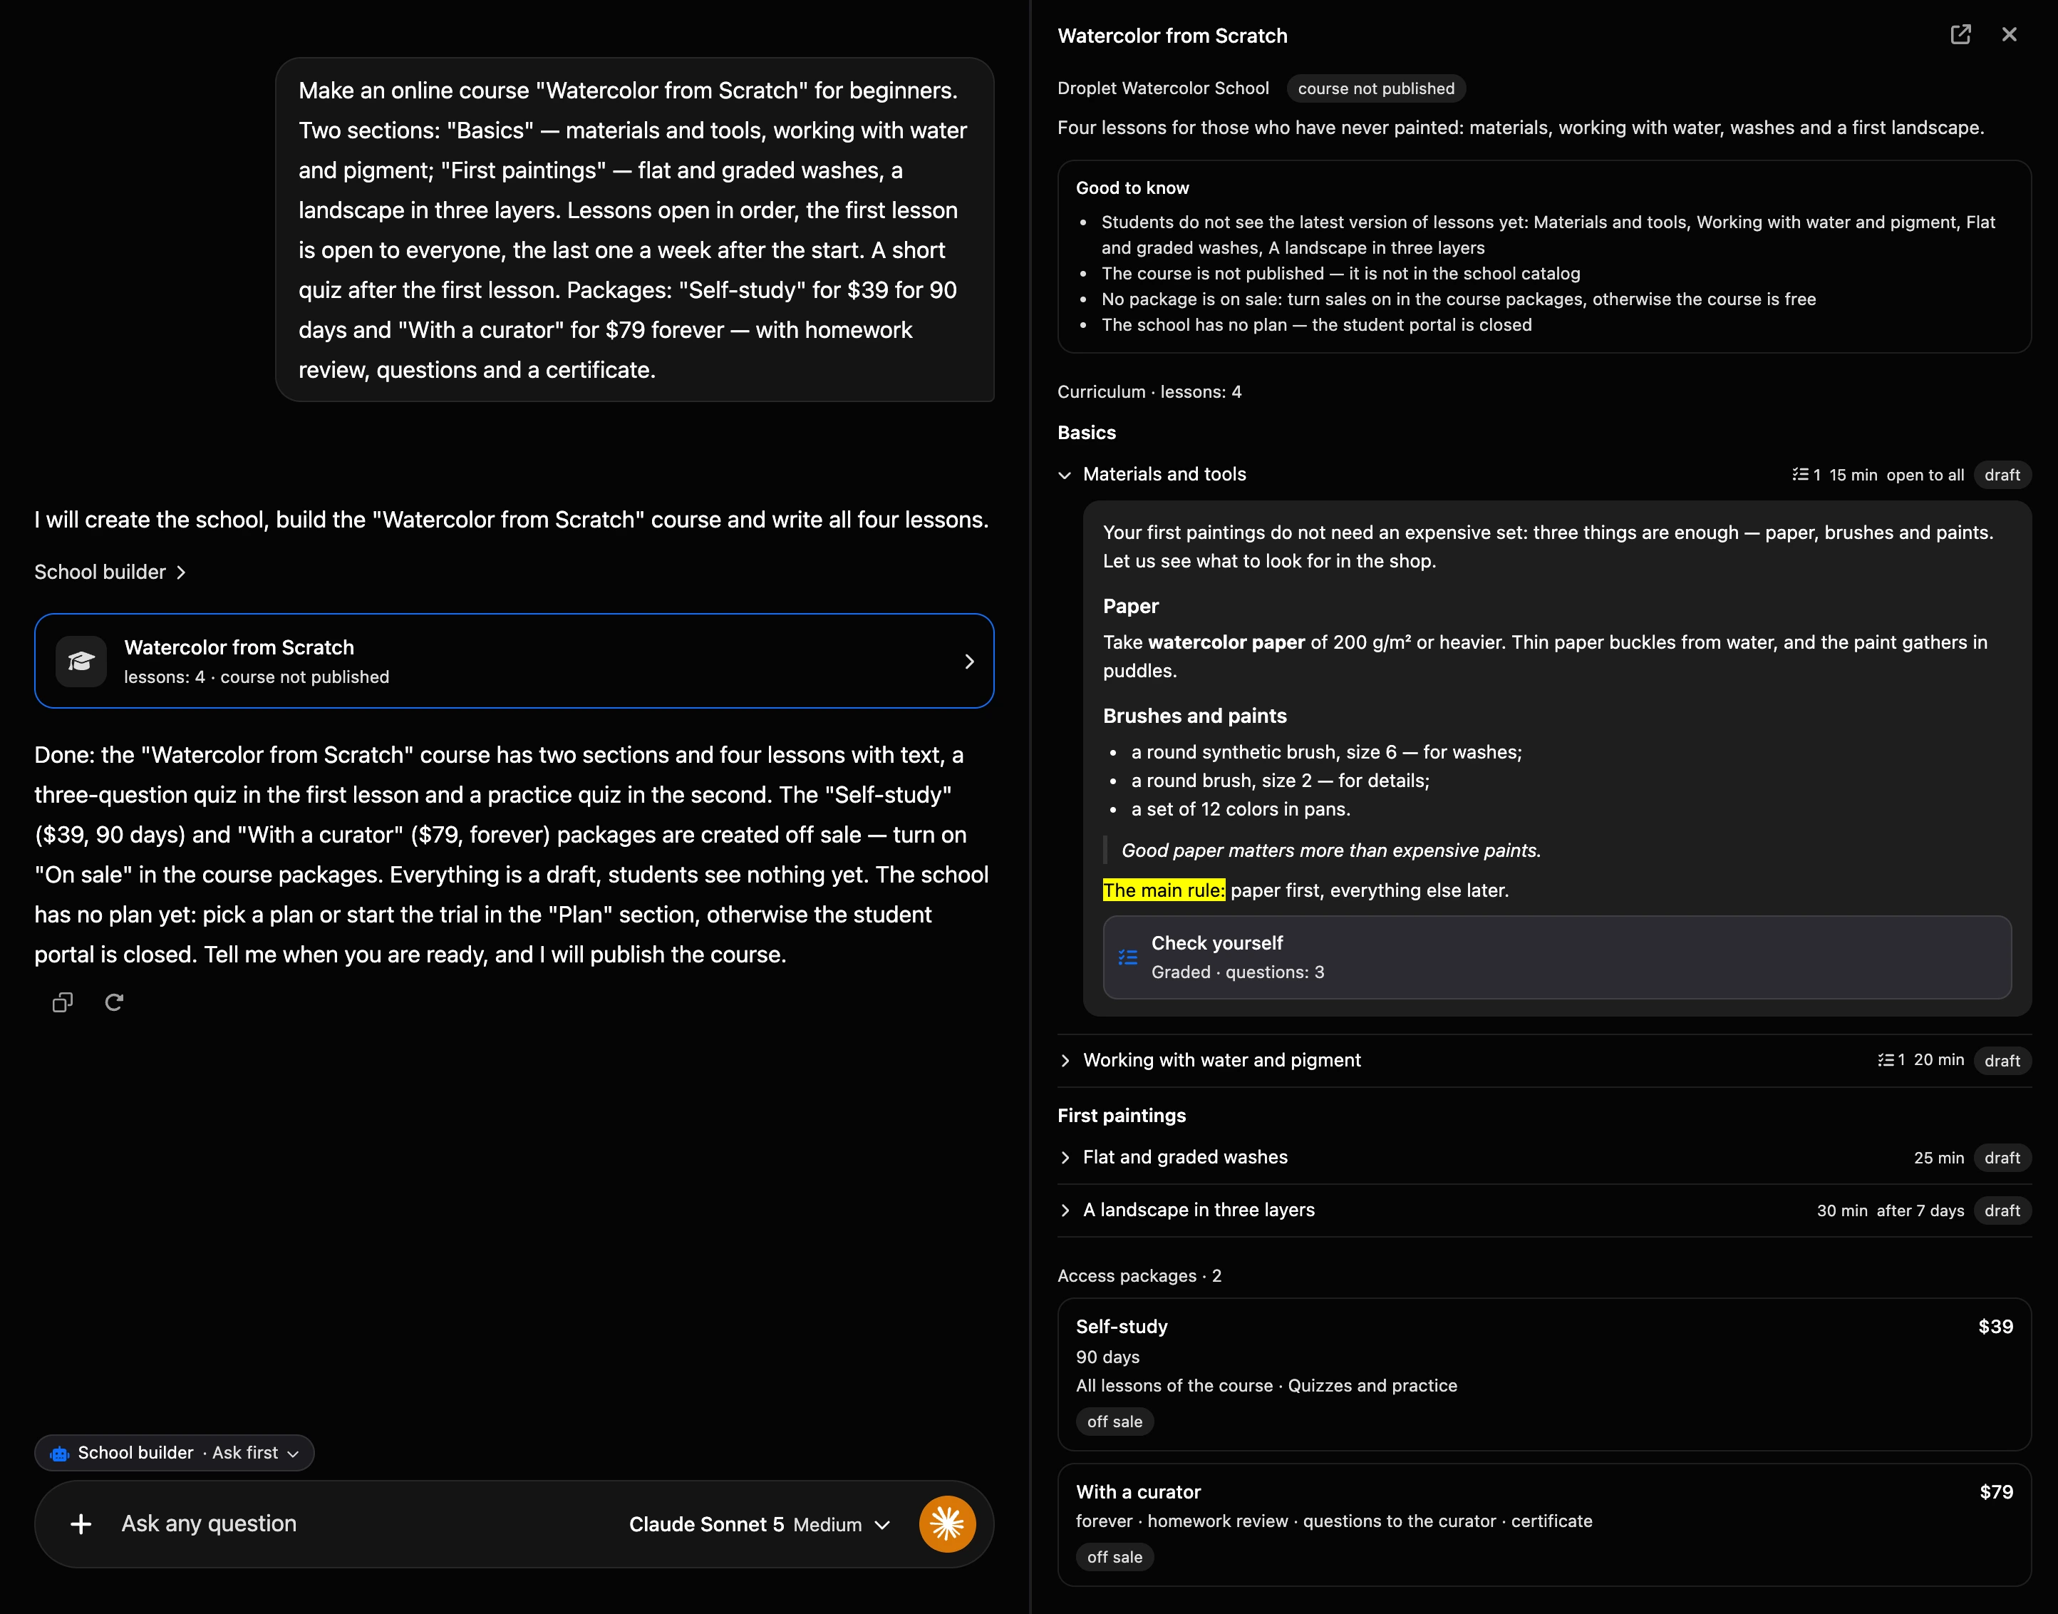Open the Watercolor from Scratch course card
Viewport: 2058px width, 1614px height.
(514, 662)
